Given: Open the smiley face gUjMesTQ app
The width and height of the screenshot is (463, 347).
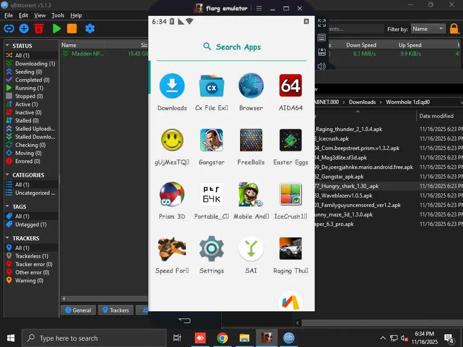Looking at the screenshot, I should point(172,140).
